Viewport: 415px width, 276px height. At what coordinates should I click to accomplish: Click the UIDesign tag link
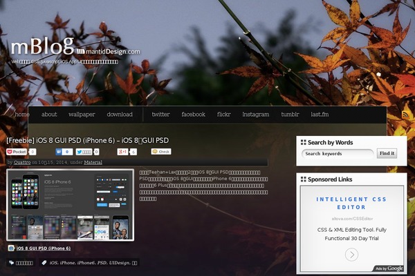120,263
